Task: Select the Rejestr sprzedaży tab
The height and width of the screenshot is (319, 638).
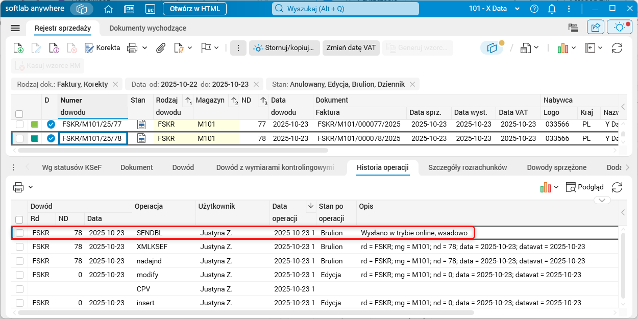Action: pyautogui.click(x=63, y=28)
